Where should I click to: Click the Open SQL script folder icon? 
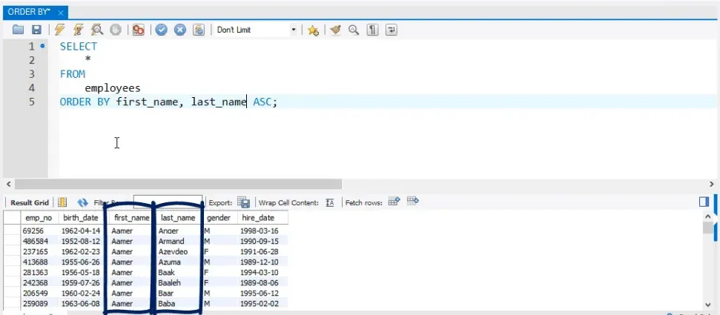[19, 30]
